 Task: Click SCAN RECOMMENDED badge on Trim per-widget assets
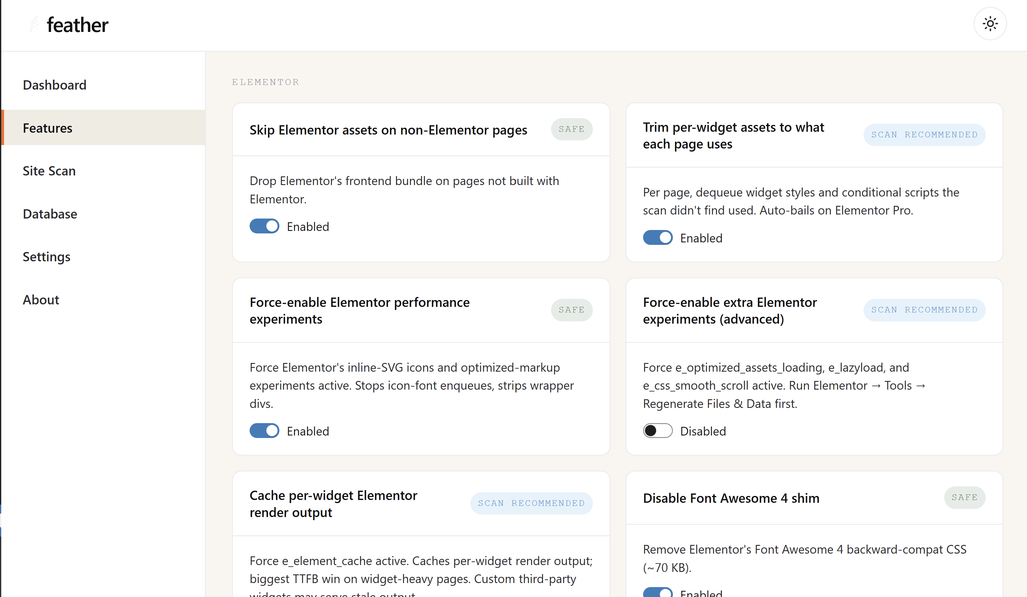924,135
